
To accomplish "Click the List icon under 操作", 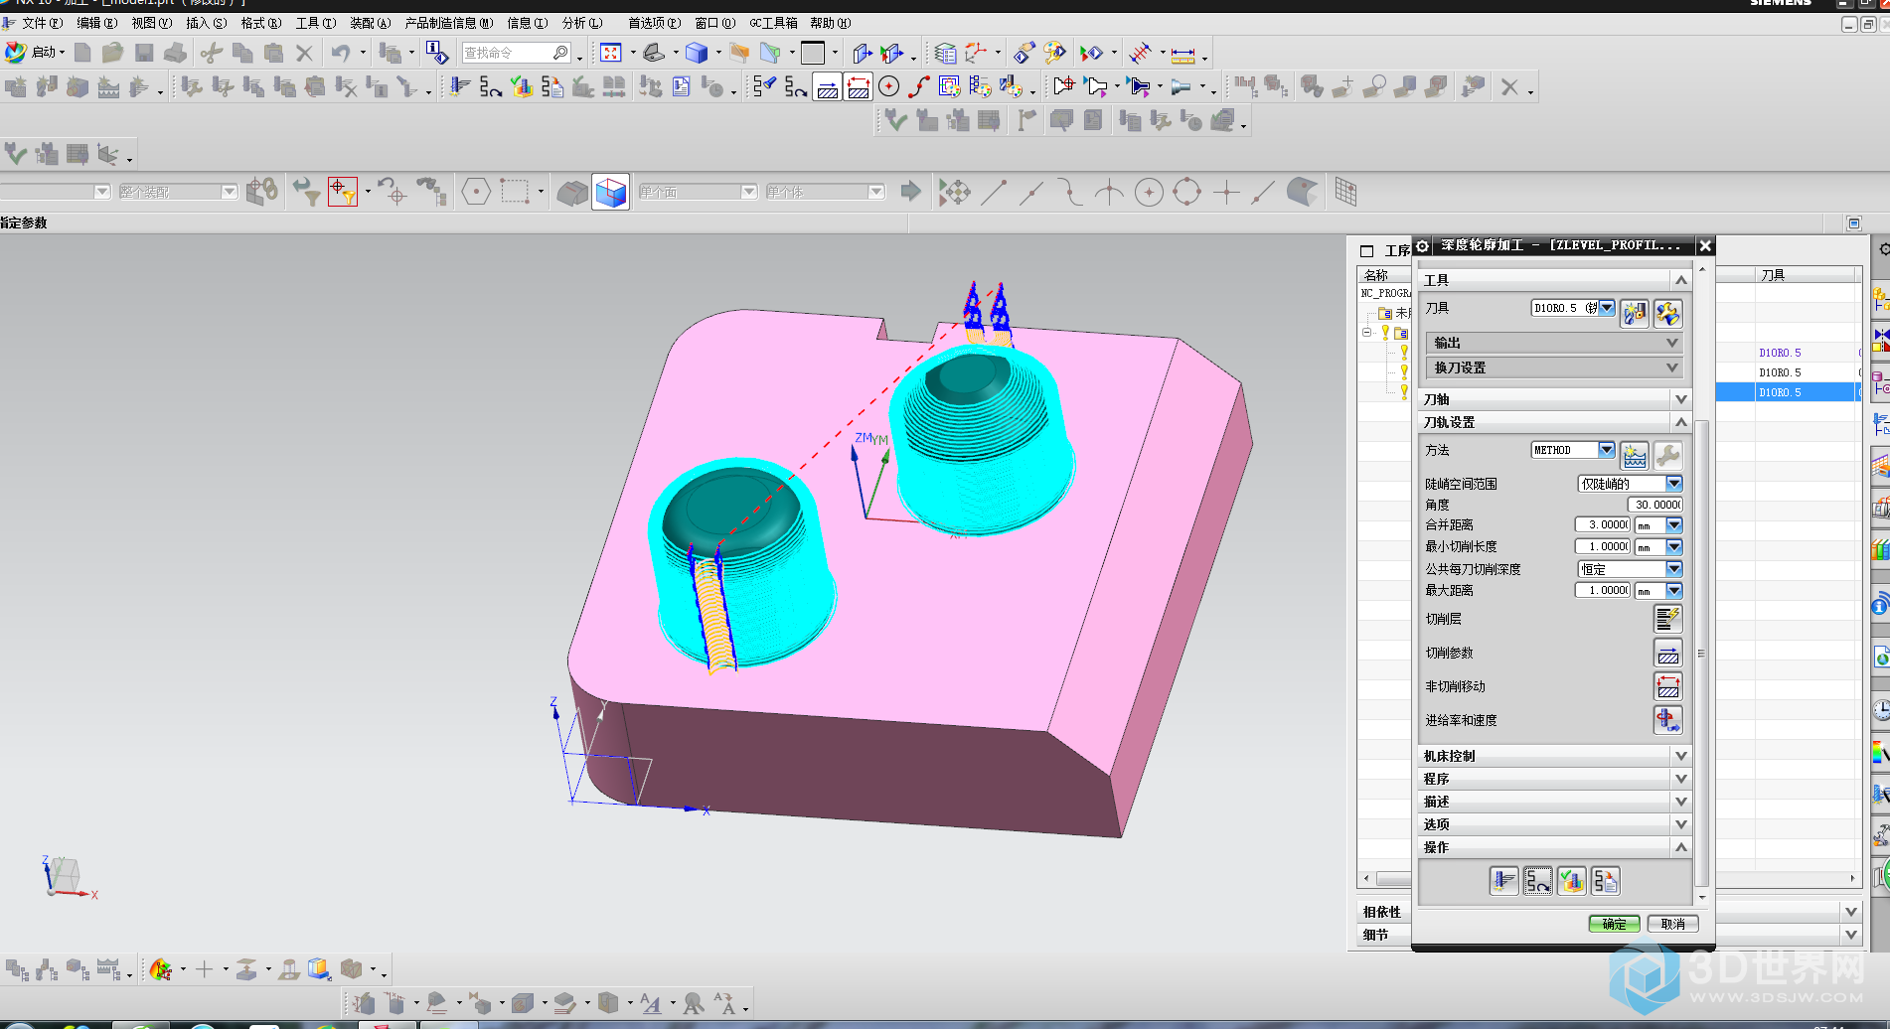I will pos(1606,881).
